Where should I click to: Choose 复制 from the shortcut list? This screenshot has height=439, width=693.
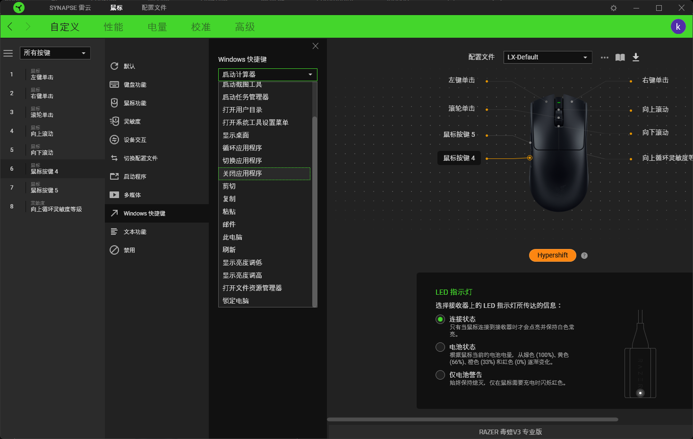coord(265,199)
